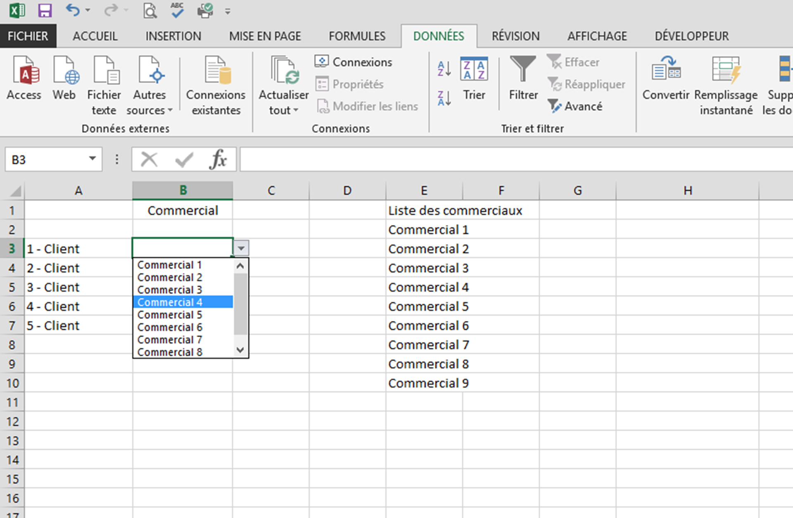Choose Commercial 8 from the list
This screenshot has height=518, width=793.
tap(183, 352)
